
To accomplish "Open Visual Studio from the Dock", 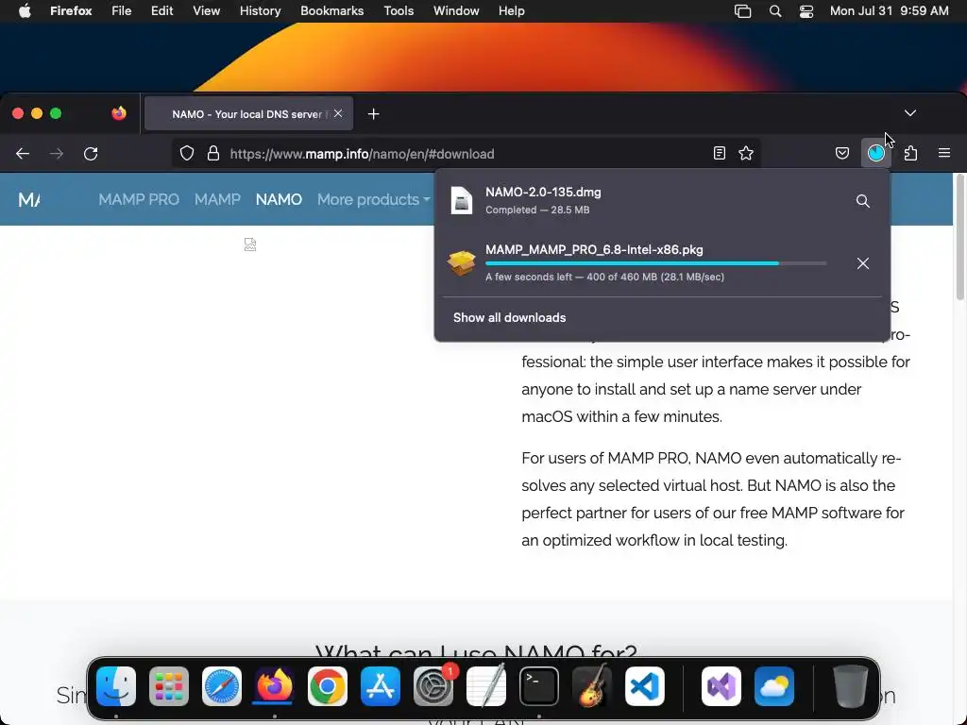I will (721, 686).
